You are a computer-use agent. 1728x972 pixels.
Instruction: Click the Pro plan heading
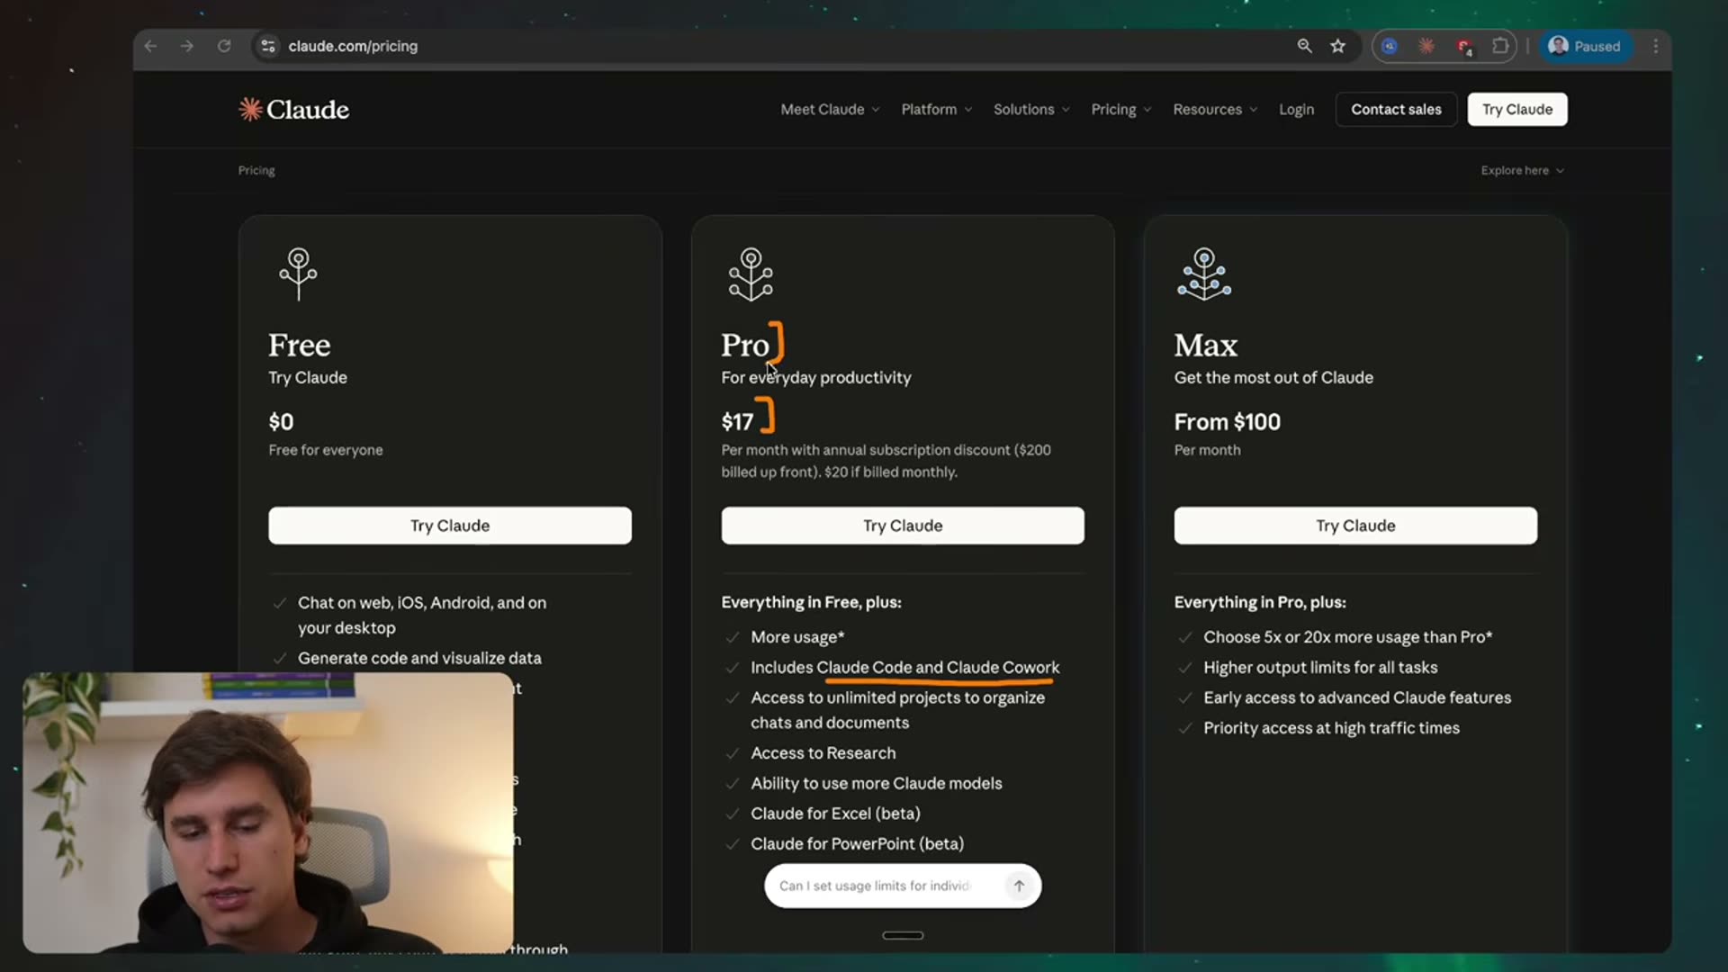[x=745, y=345]
